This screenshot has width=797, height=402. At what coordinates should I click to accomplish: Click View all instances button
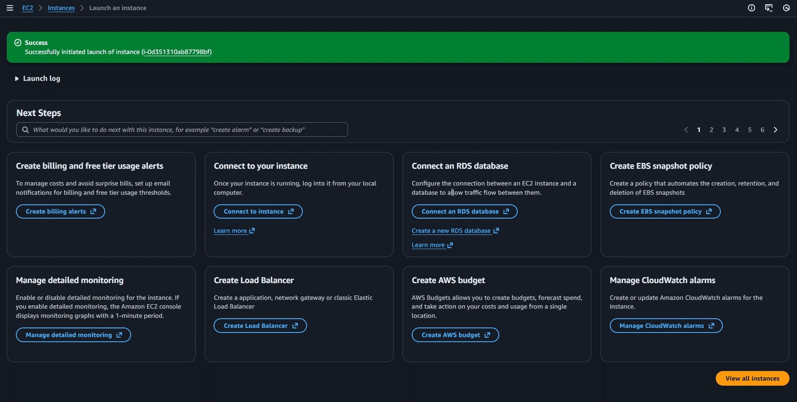[x=752, y=378]
